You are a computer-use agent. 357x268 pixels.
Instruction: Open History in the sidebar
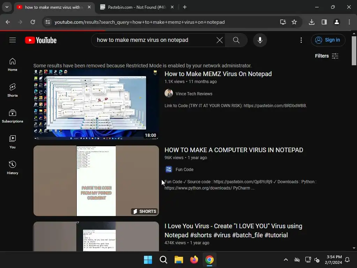13,168
